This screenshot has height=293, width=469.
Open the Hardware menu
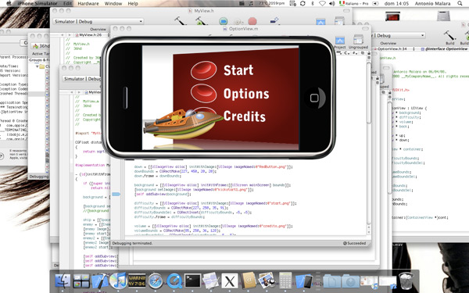pyautogui.click(x=88, y=4)
